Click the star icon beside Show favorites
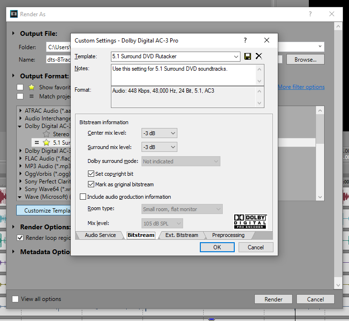The width and height of the screenshot is (349, 321). click(x=32, y=87)
